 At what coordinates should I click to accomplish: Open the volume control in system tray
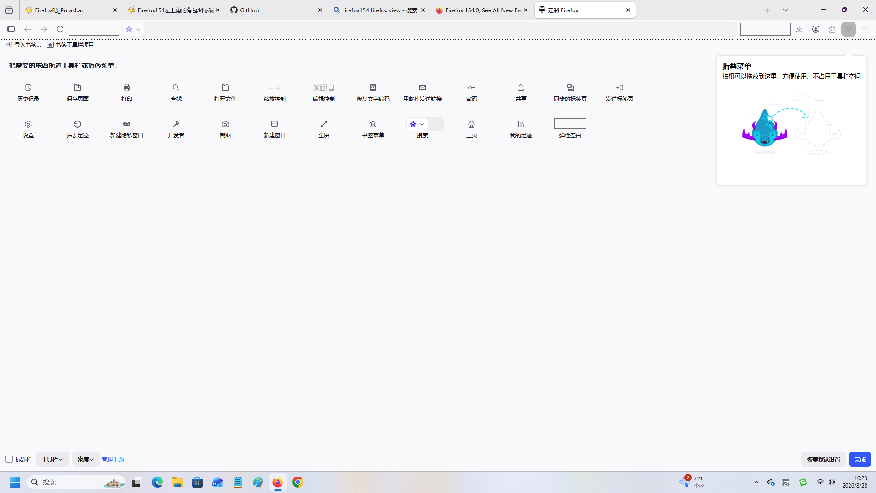831,482
